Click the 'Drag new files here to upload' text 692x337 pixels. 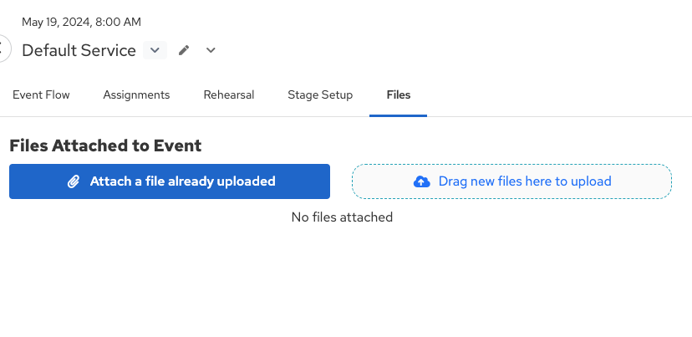[524, 181]
